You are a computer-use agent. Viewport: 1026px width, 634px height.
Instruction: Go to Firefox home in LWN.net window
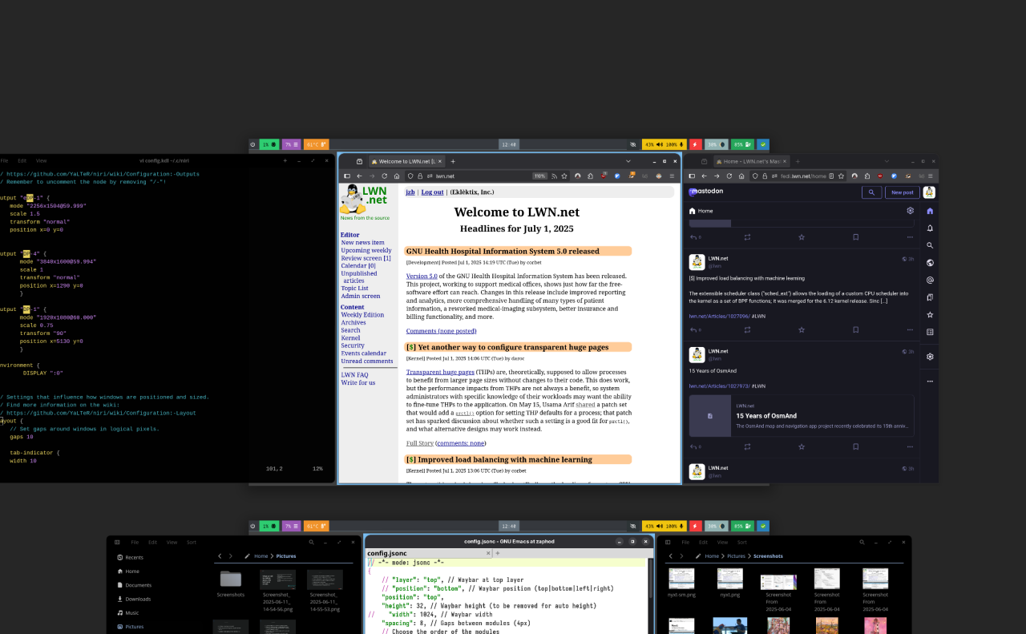[x=397, y=176]
